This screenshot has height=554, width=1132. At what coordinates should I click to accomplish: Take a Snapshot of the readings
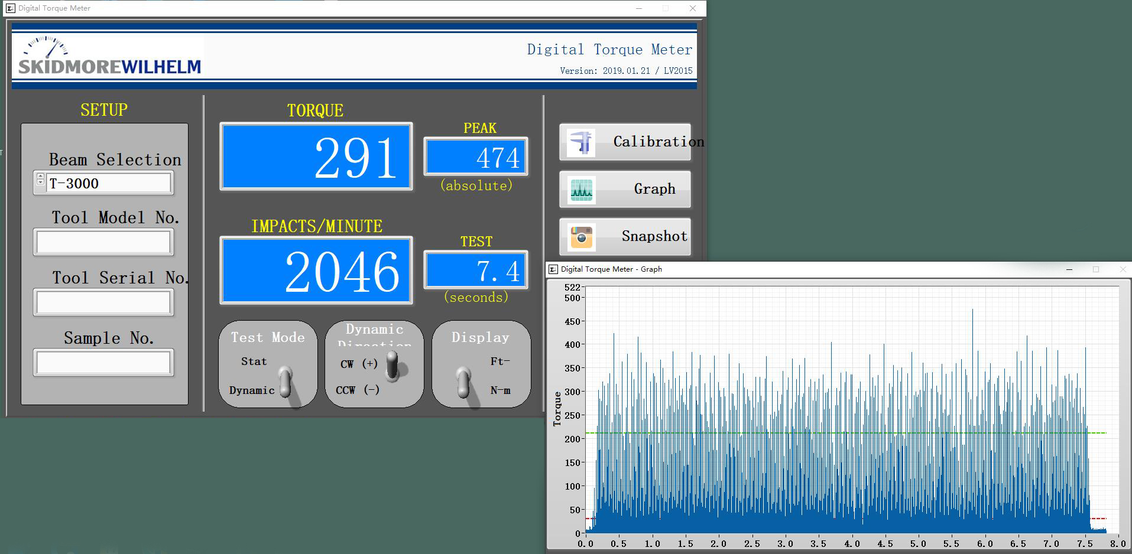click(625, 236)
